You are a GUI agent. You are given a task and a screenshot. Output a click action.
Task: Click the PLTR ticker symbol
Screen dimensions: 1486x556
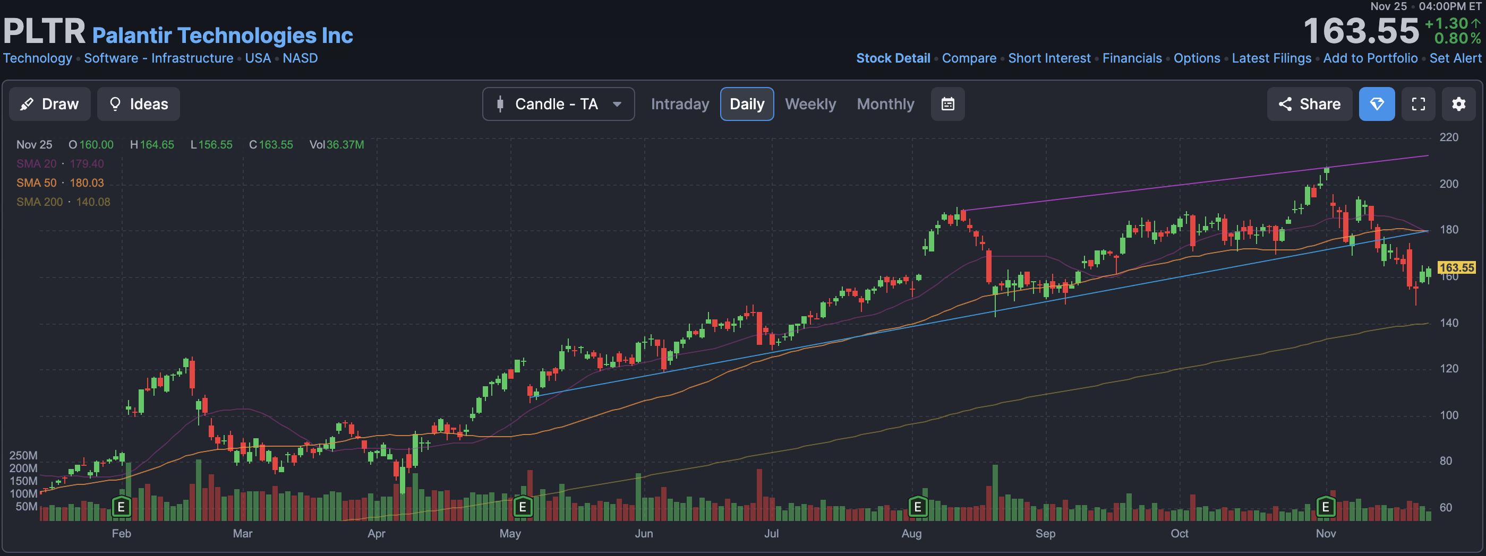45,31
